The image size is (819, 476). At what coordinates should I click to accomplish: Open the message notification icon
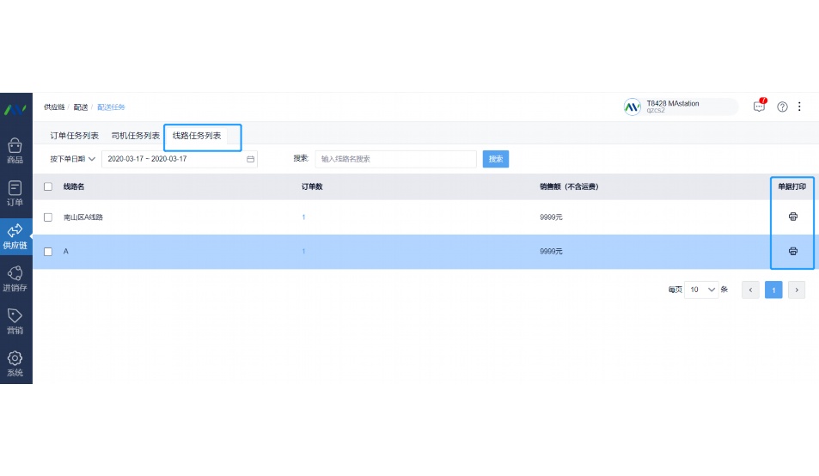point(759,107)
